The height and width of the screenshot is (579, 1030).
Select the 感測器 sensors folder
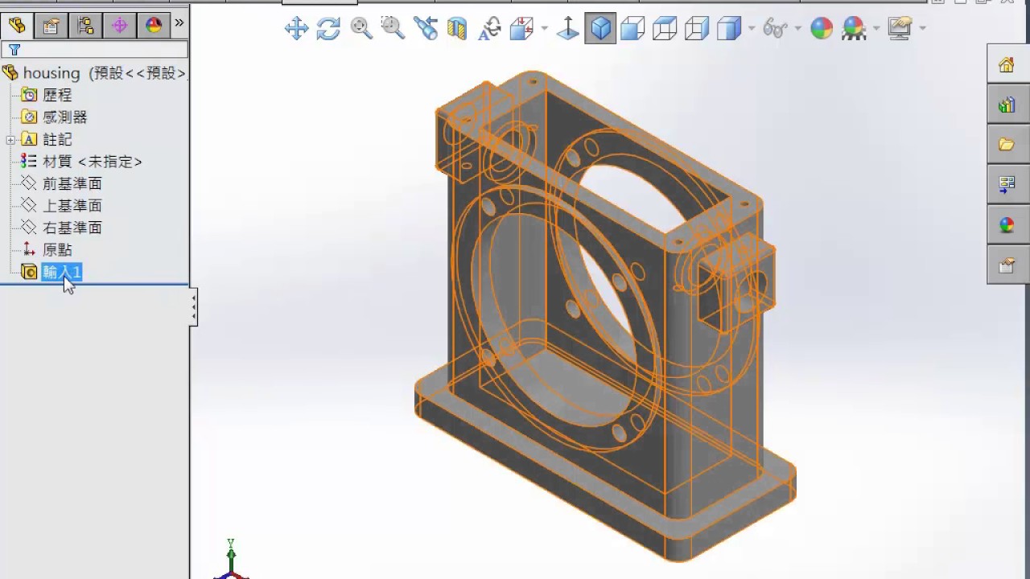54,117
